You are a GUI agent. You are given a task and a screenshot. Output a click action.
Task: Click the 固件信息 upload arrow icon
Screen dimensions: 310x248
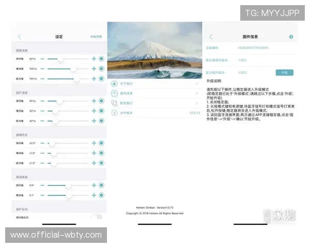(x=114, y=94)
